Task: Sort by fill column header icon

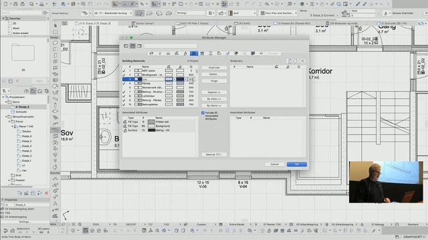Action: 169,67
